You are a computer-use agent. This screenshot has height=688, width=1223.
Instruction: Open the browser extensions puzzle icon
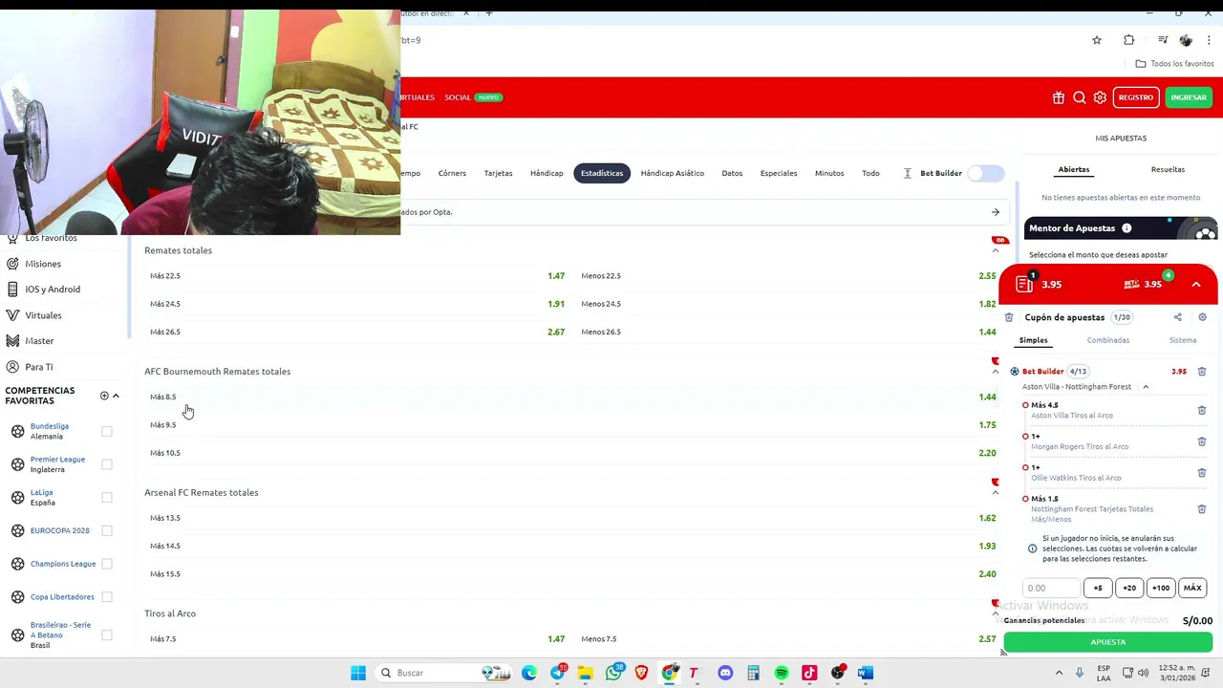[x=1129, y=40]
